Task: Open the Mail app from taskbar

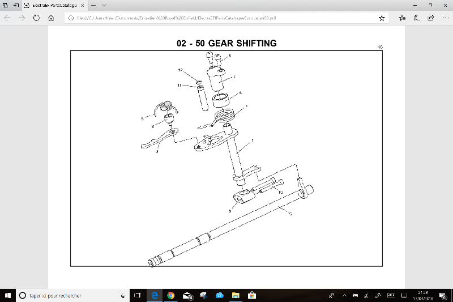Action: [187, 295]
